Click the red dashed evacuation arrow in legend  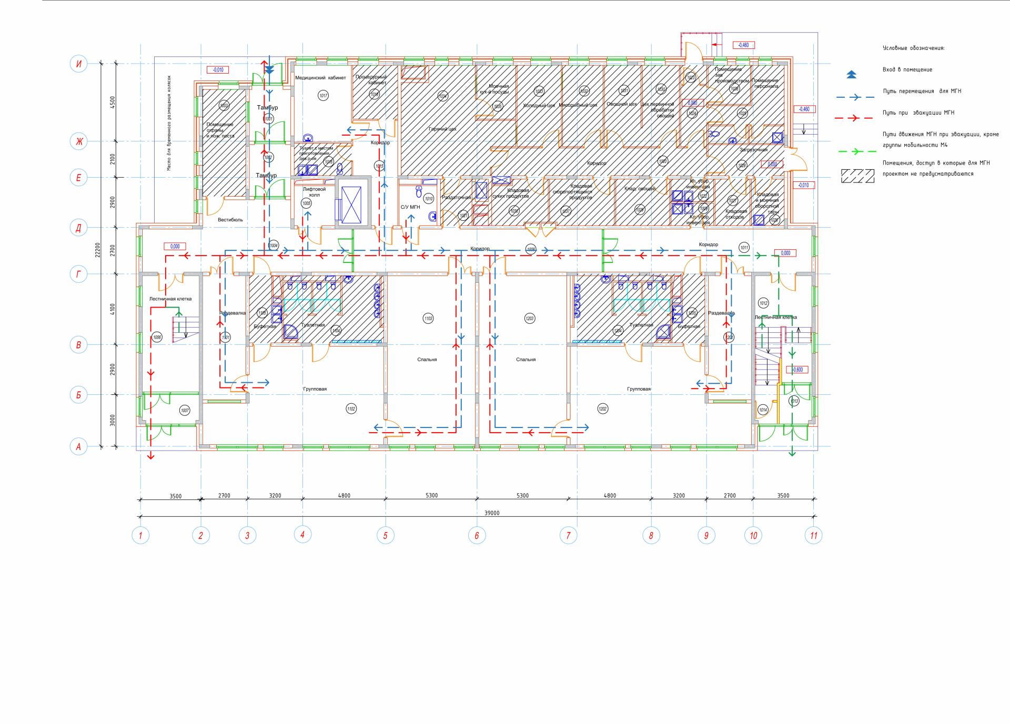coord(854,118)
